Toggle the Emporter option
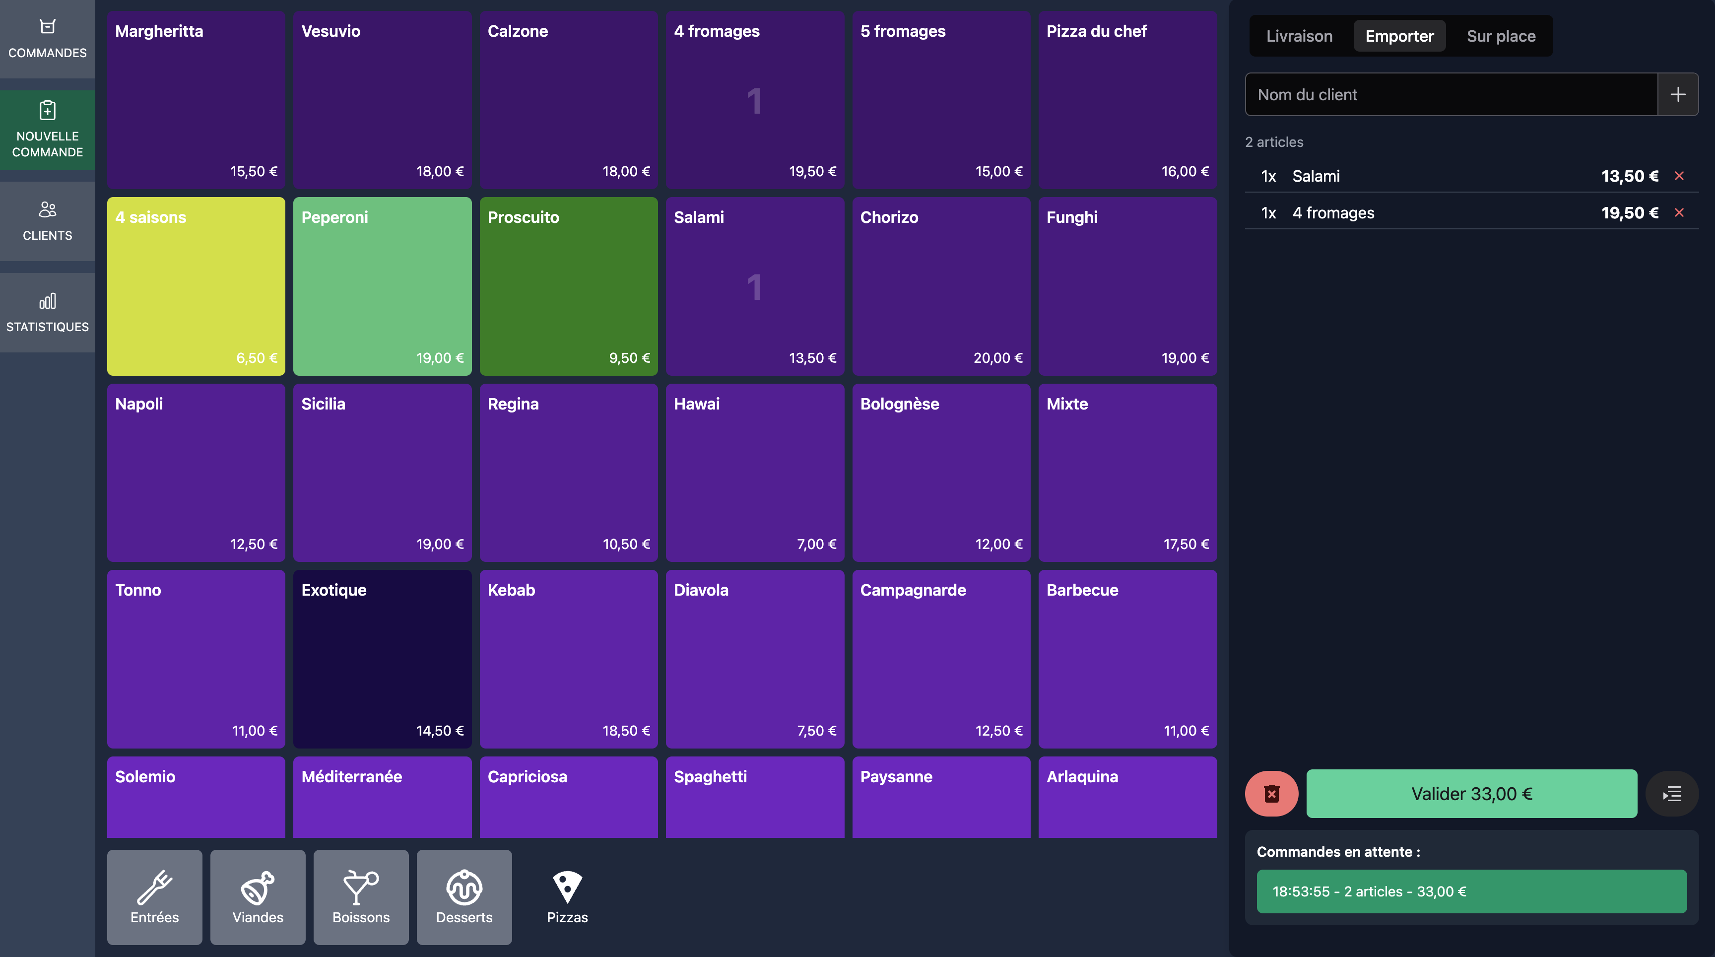Screen dimensions: 1715x957 (x=1399, y=36)
